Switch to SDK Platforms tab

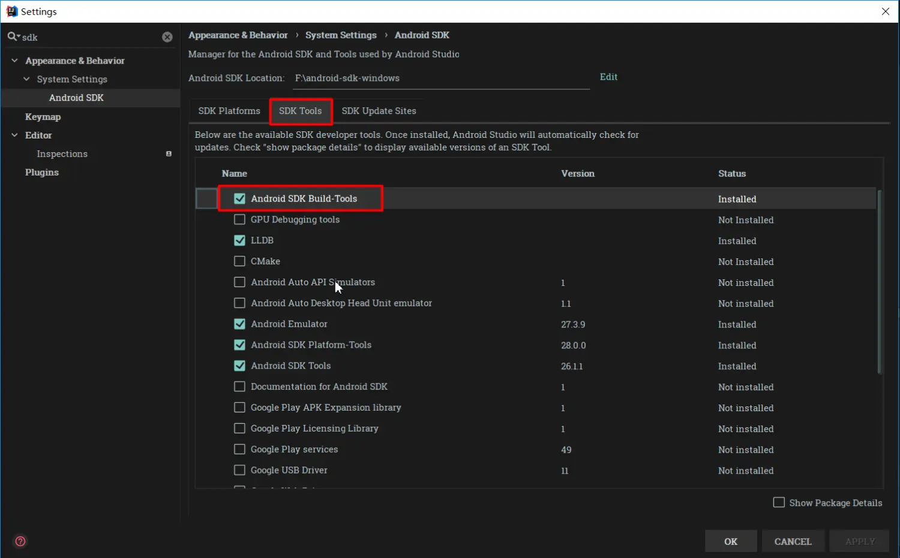tap(229, 111)
